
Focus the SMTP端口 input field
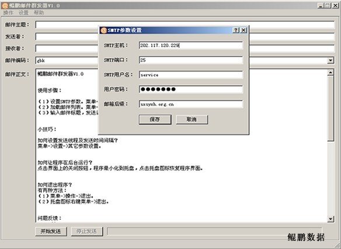pos(191,59)
